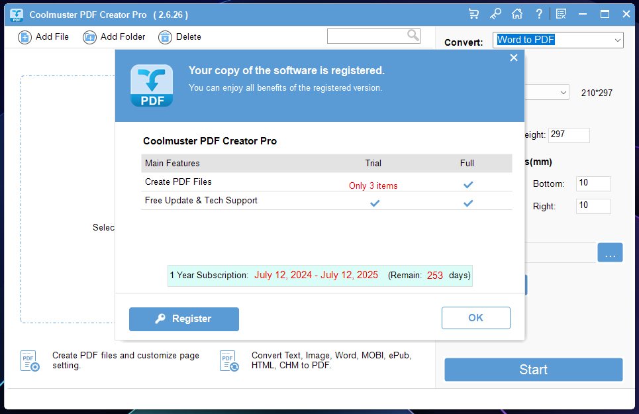639x414 pixels.
Task: Click the Right margin input field
Action: point(593,206)
